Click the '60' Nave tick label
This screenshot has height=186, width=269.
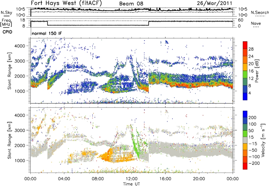coord(240,20)
